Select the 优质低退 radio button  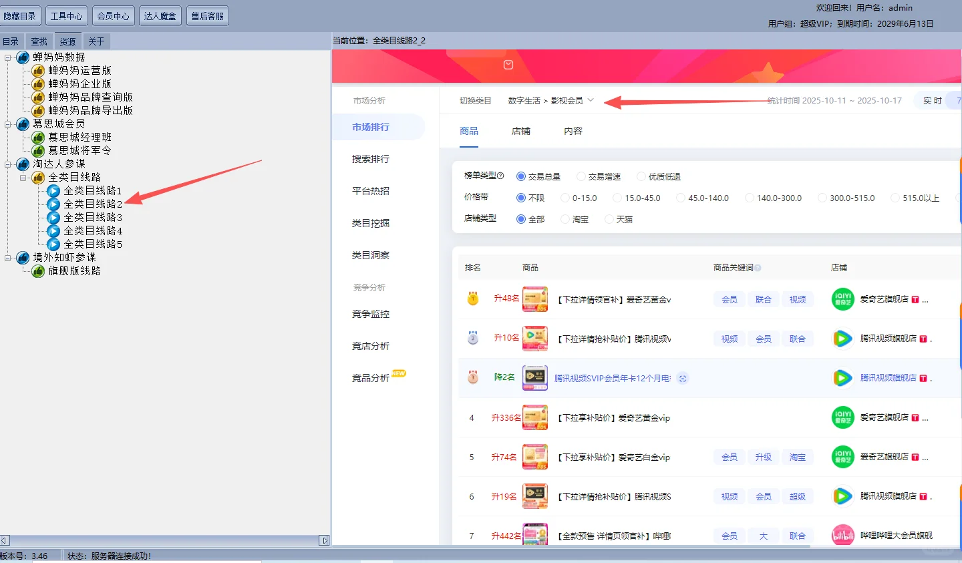coord(641,177)
